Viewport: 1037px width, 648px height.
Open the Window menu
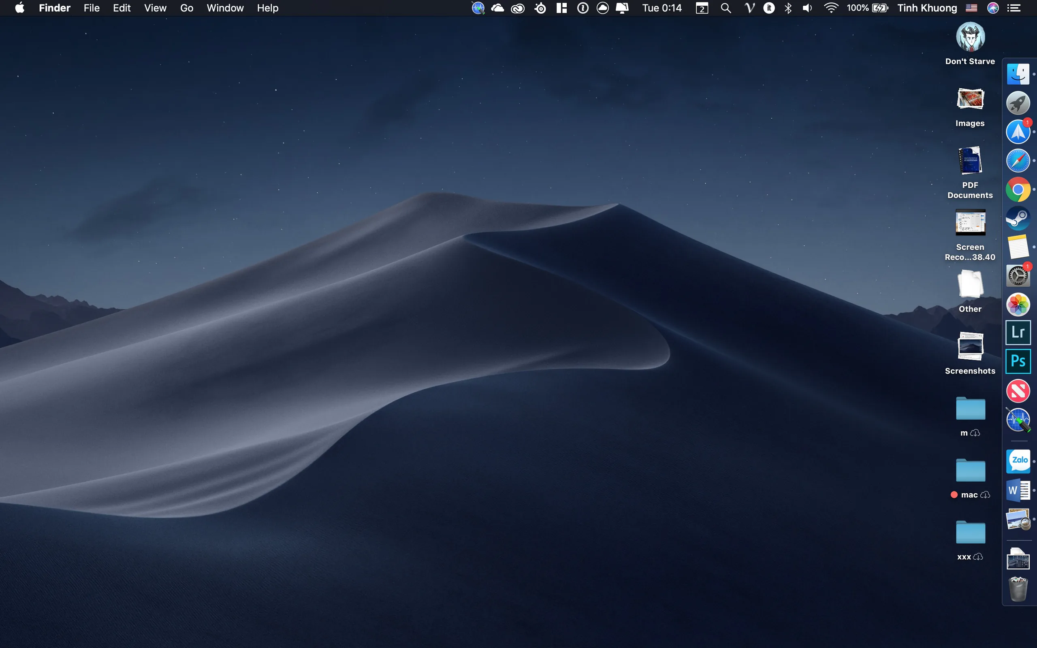pos(225,8)
